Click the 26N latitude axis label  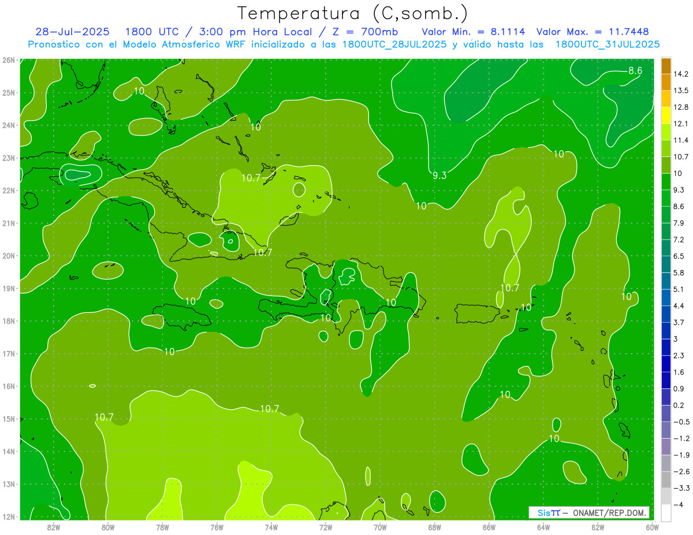coord(8,60)
